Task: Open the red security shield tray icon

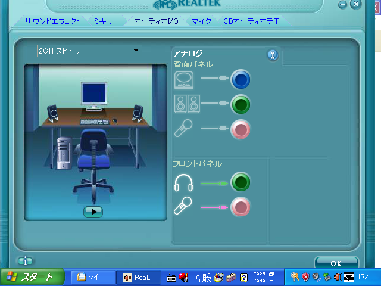Action: tap(305, 277)
